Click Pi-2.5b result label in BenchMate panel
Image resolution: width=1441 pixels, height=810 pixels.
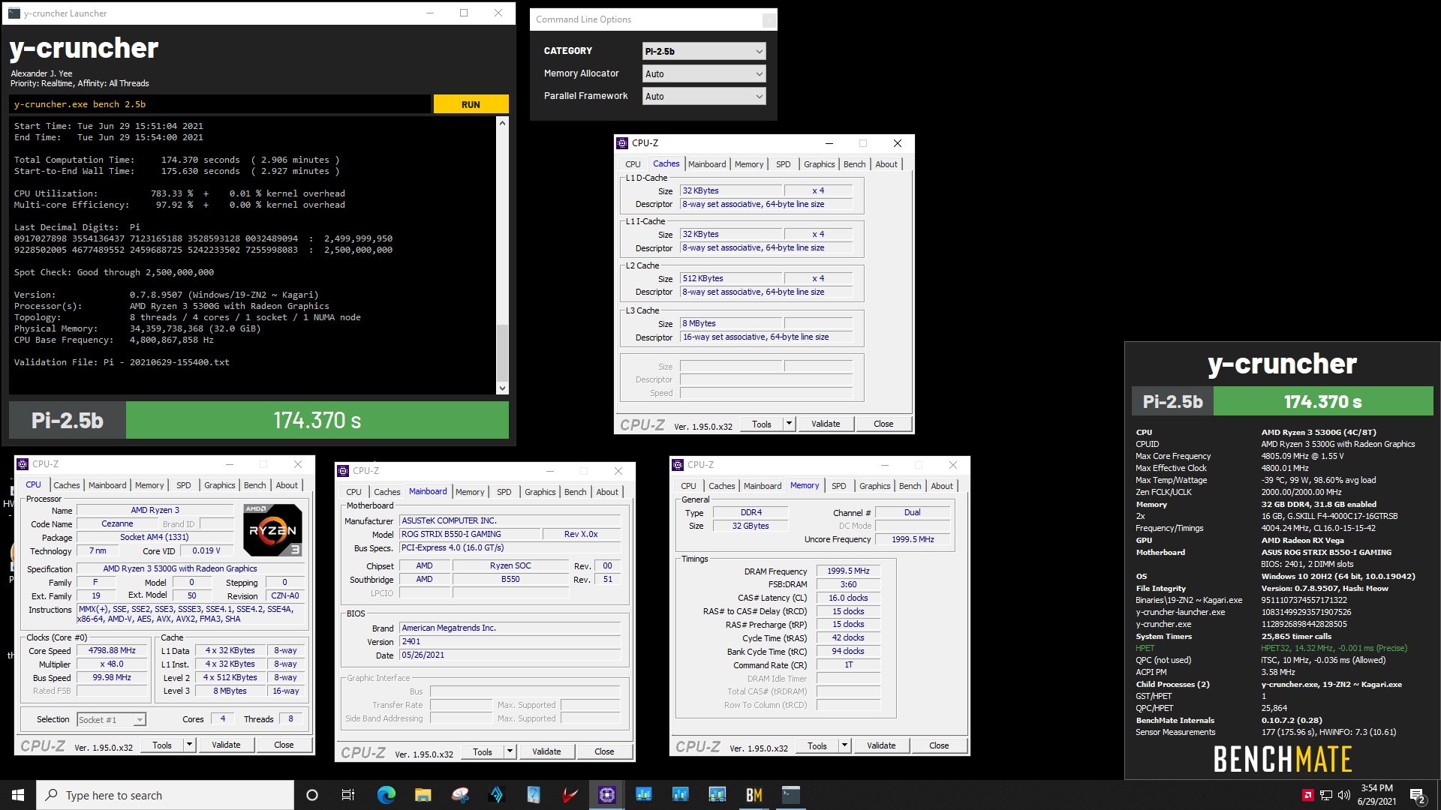1172,401
